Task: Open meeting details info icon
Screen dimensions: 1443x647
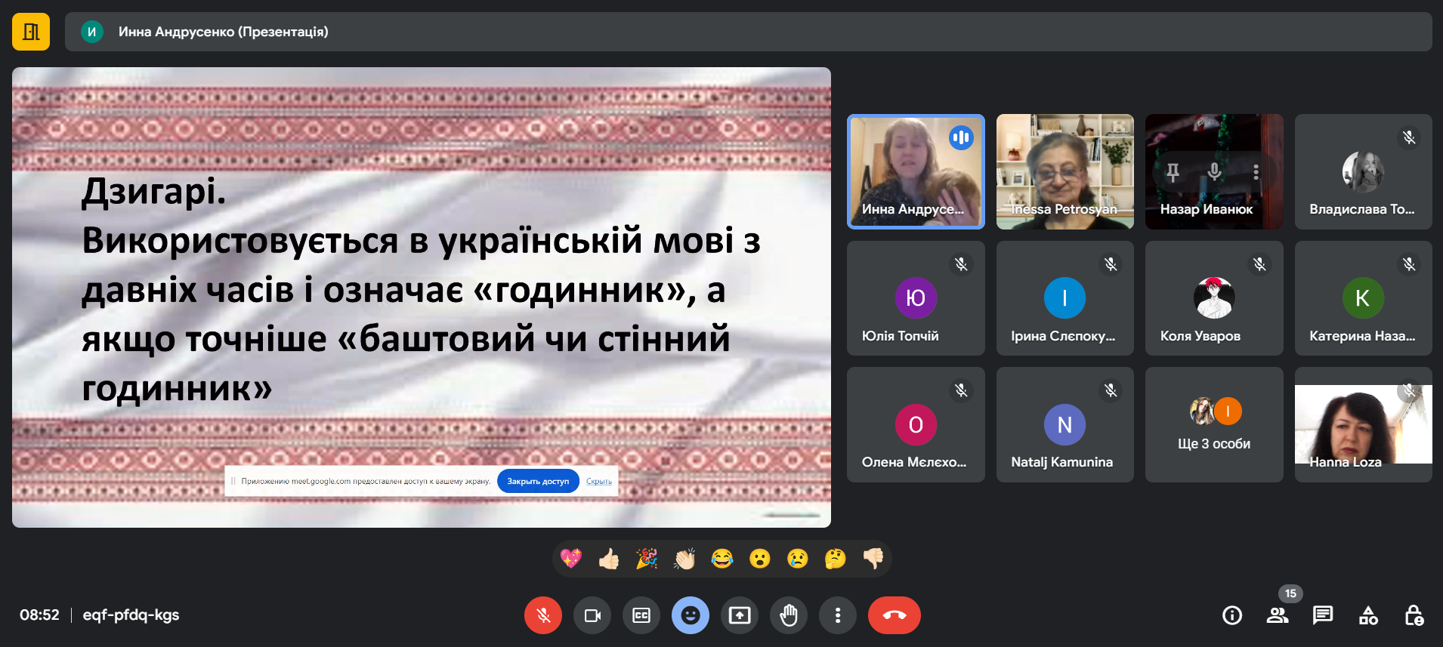Action: [x=1232, y=615]
